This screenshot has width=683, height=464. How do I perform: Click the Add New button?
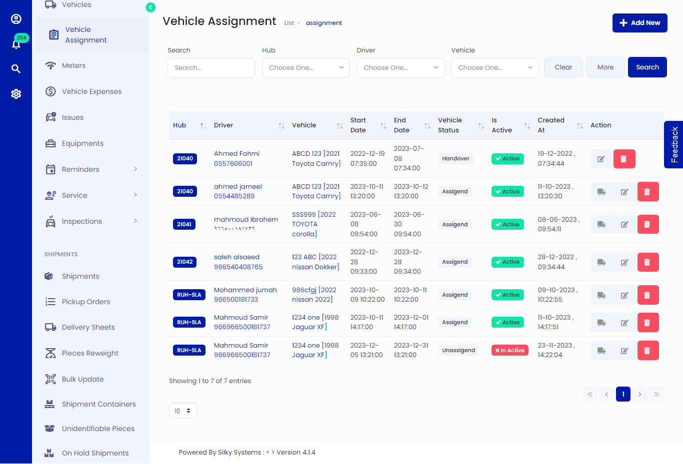639,23
